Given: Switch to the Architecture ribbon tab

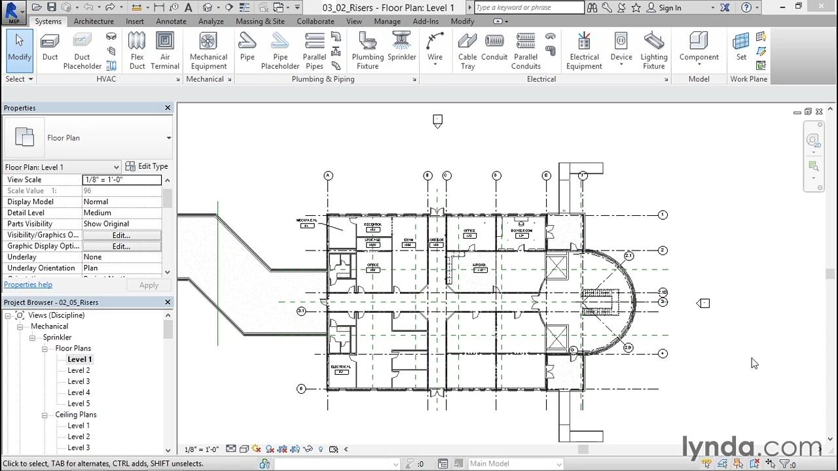Looking at the screenshot, I should [94, 21].
